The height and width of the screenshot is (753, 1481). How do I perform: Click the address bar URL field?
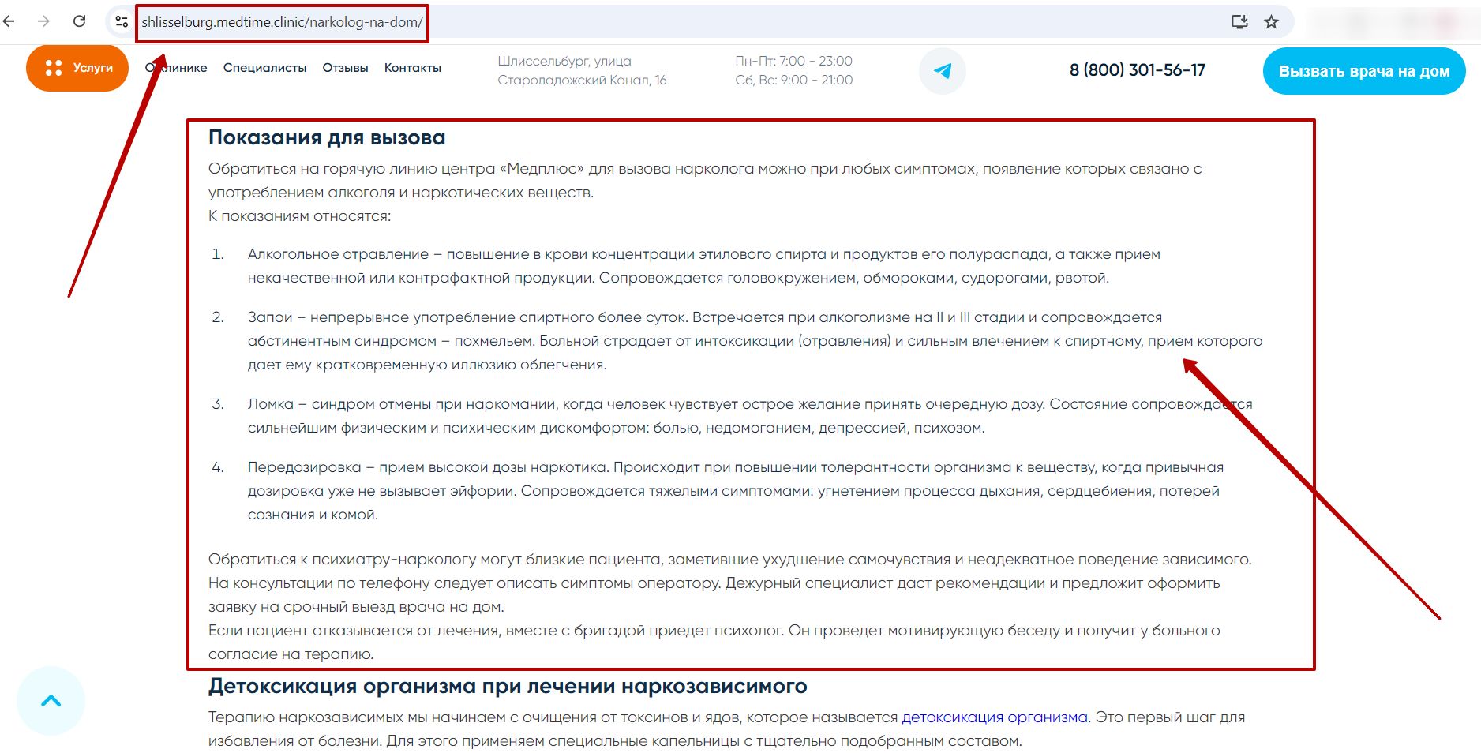[282, 22]
